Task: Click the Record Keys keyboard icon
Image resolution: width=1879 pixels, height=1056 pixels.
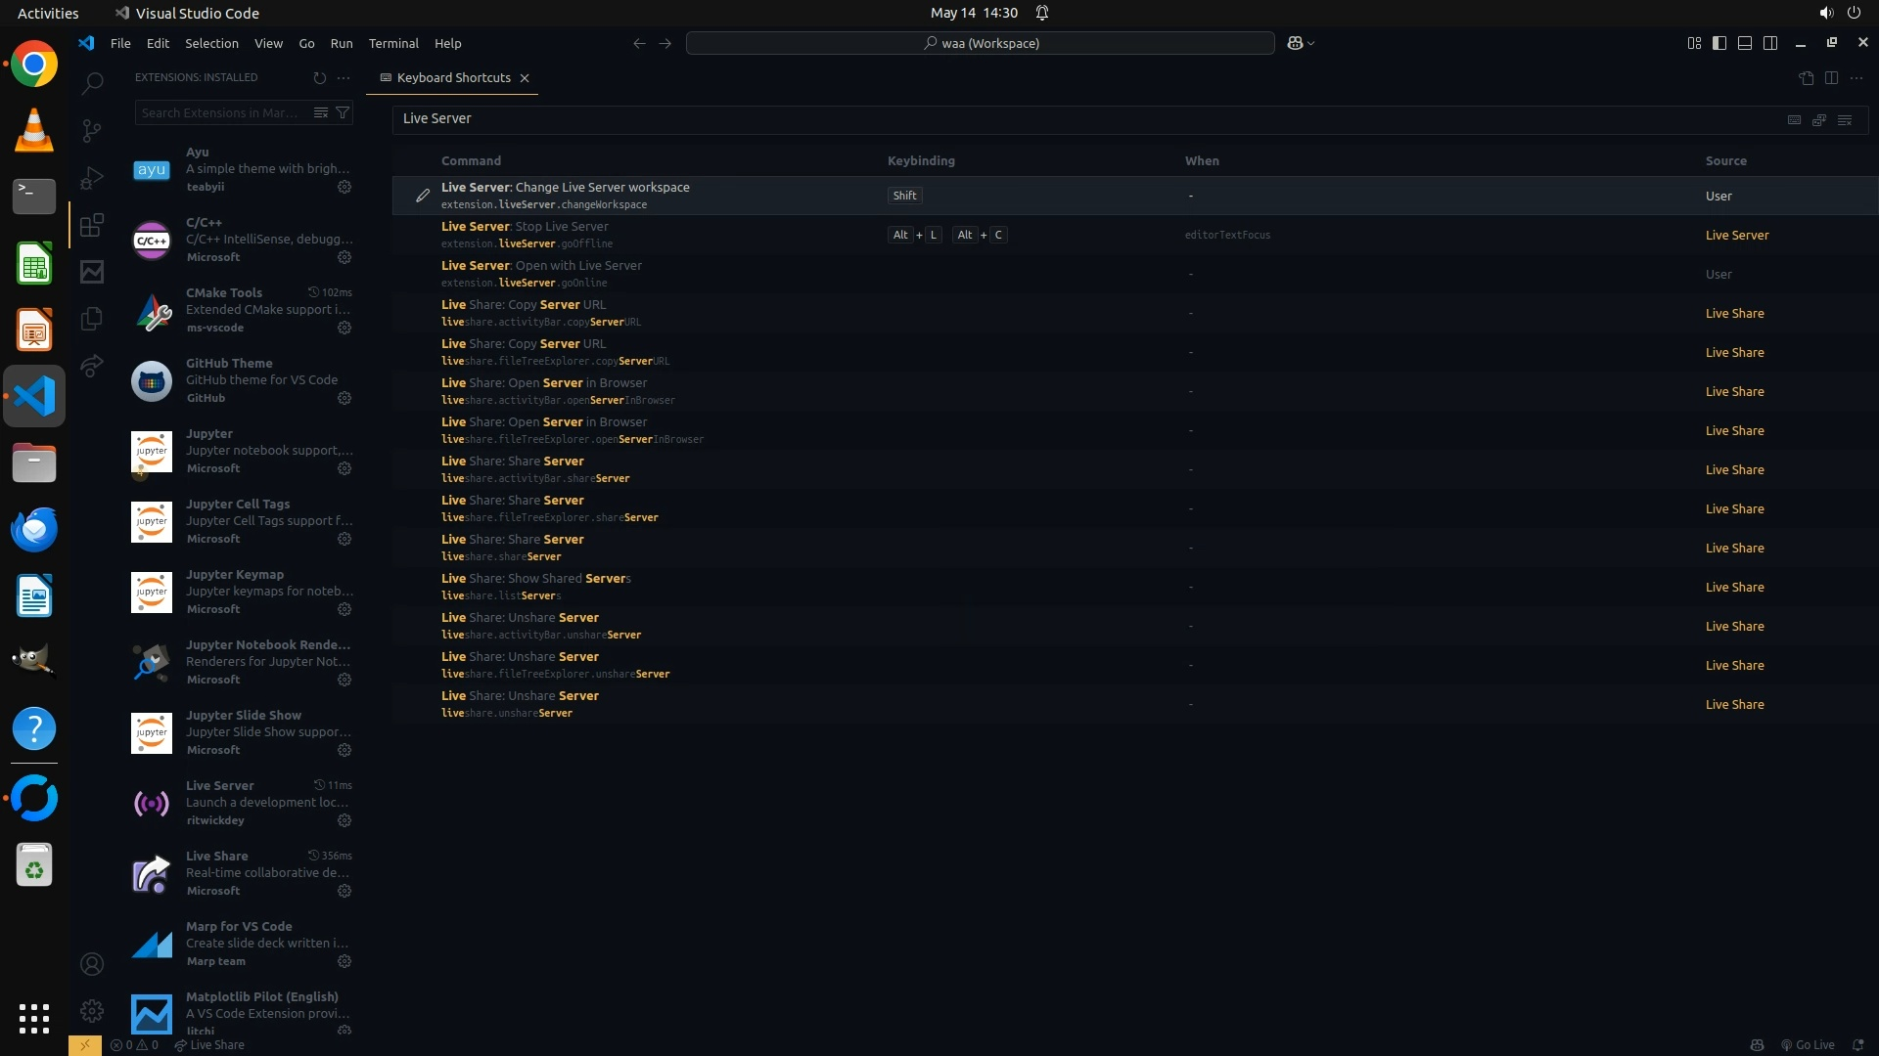Action: point(1794,119)
